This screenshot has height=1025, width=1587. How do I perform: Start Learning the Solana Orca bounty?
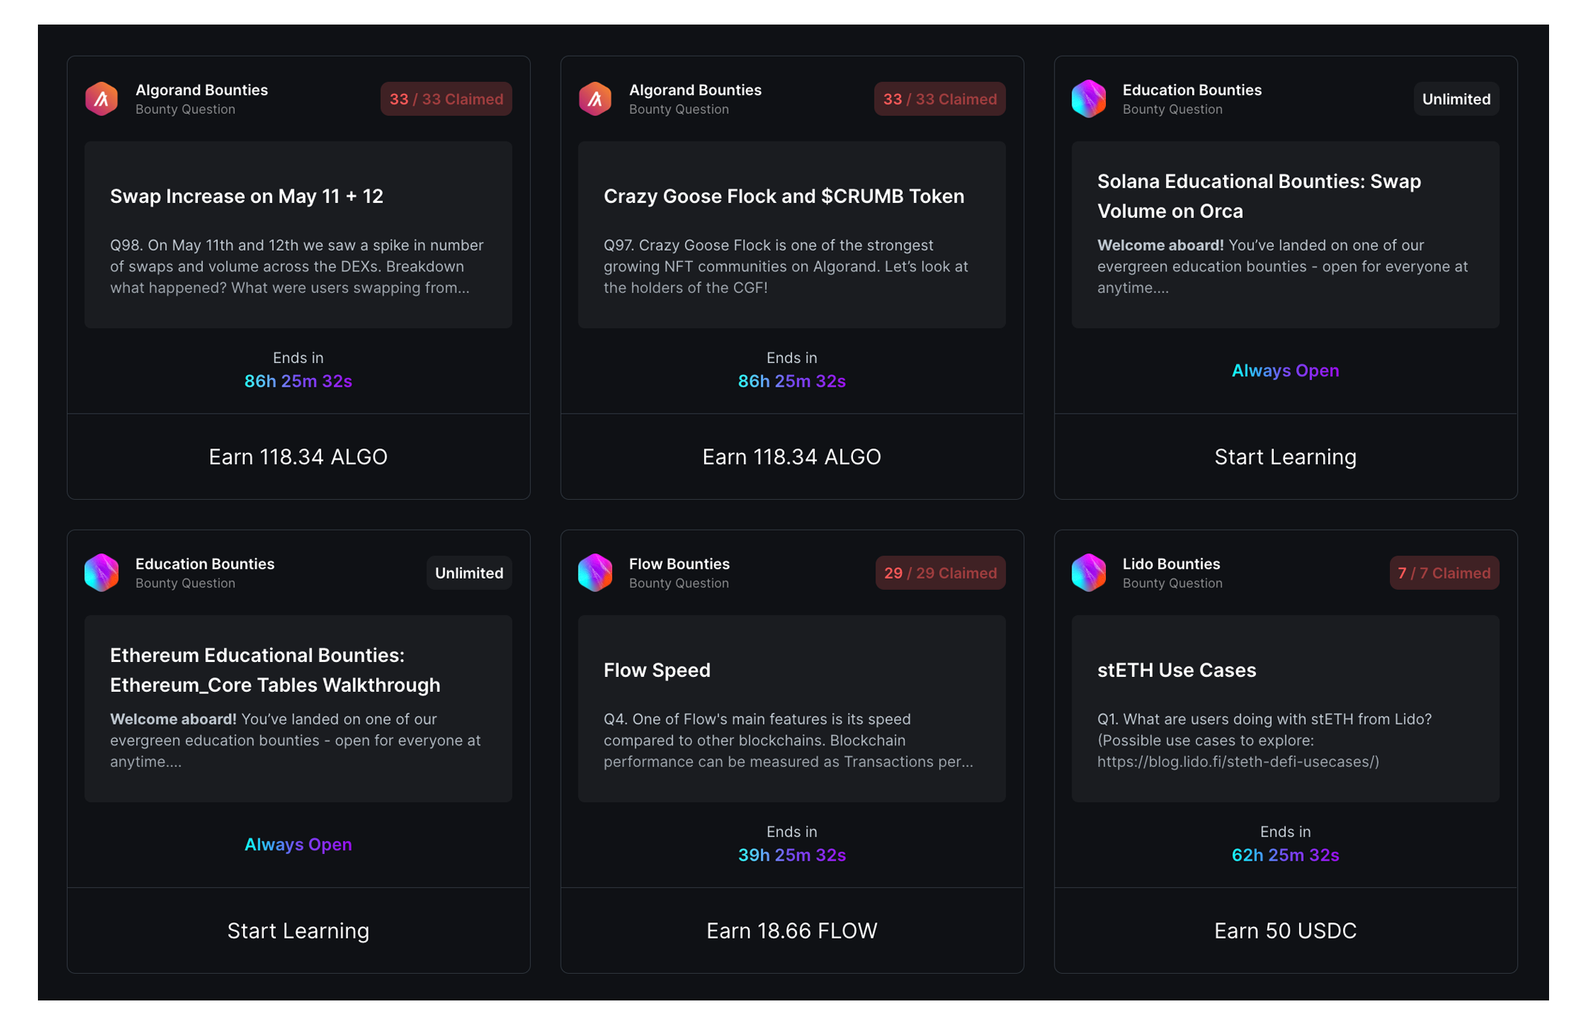(1284, 457)
